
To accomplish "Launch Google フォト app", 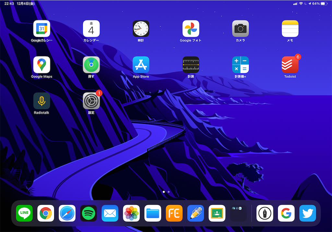I will tap(191, 29).
